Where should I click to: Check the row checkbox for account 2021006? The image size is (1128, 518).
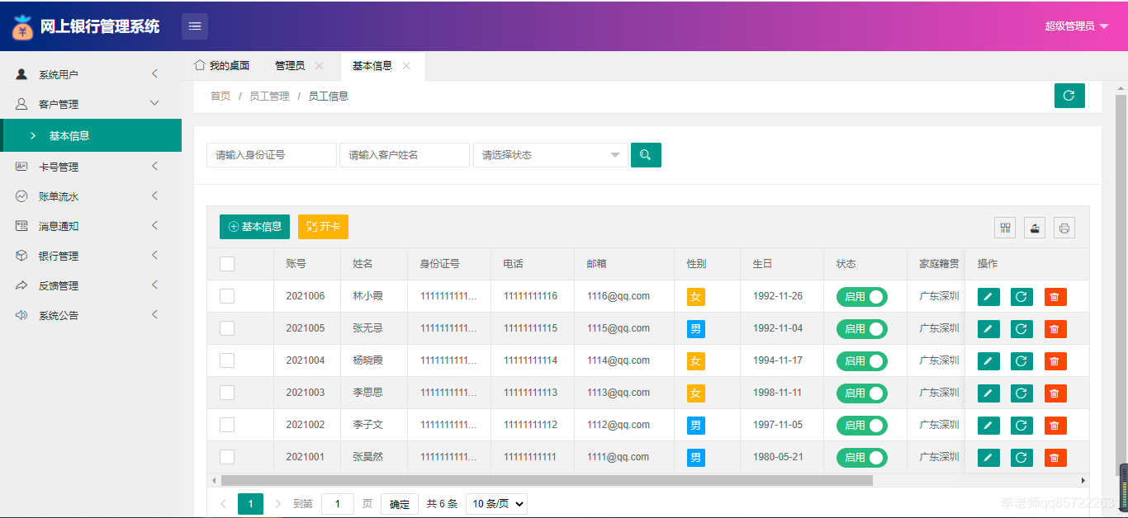coord(227,296)
